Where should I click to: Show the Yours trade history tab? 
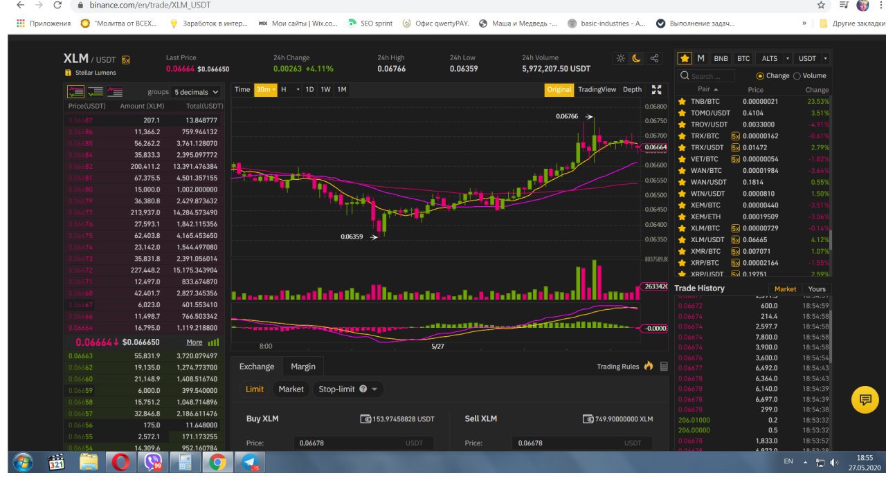tap(817, 289)
